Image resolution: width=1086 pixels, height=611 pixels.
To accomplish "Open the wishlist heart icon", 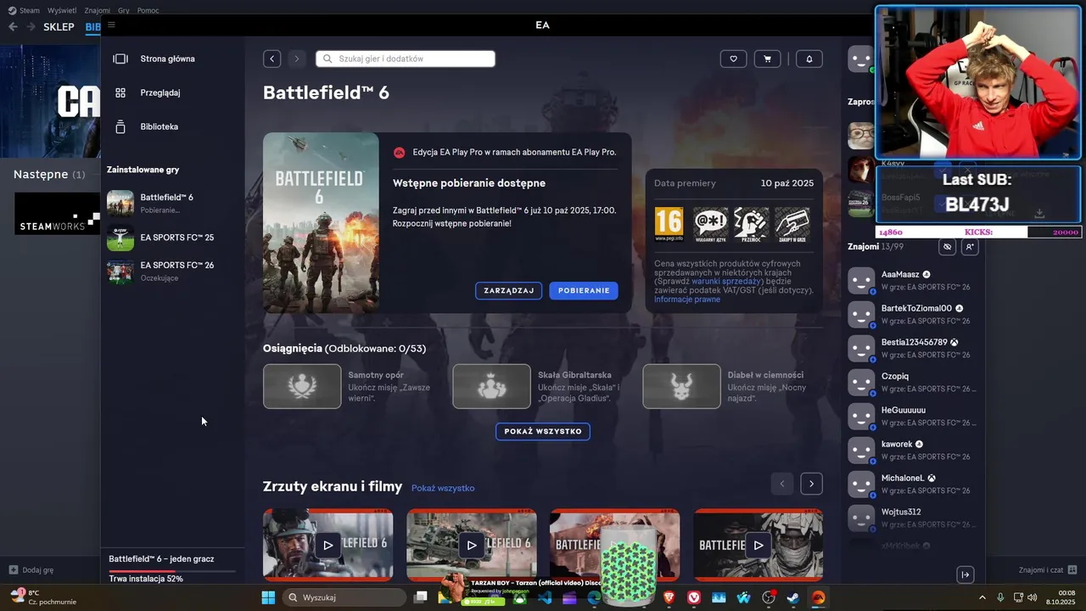I will 733,59.
